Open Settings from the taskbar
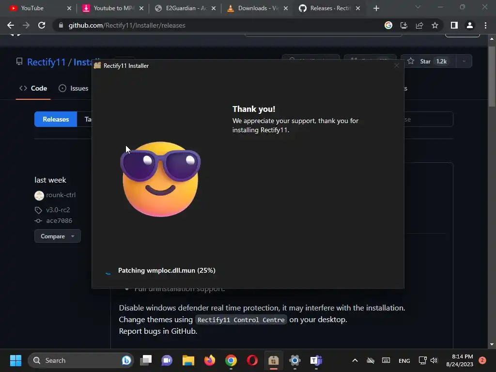 point(294,360)
